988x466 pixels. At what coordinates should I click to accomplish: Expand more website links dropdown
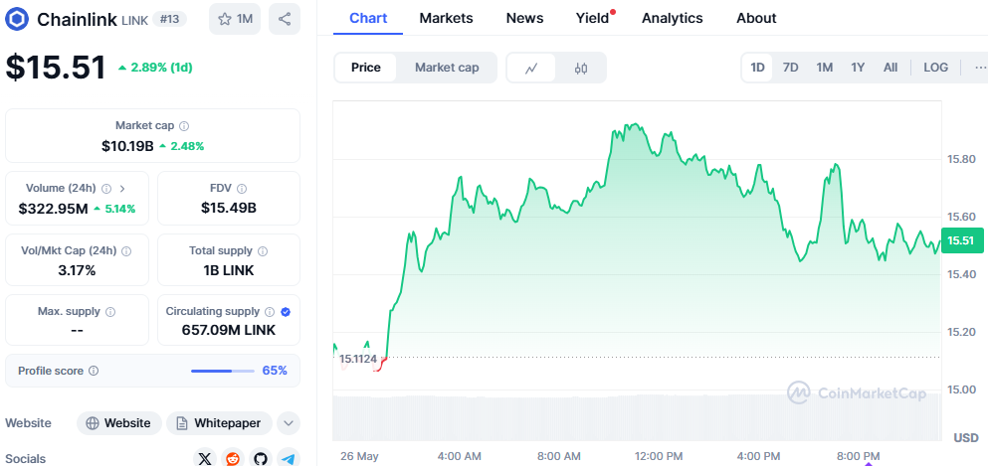pos(288,423)
